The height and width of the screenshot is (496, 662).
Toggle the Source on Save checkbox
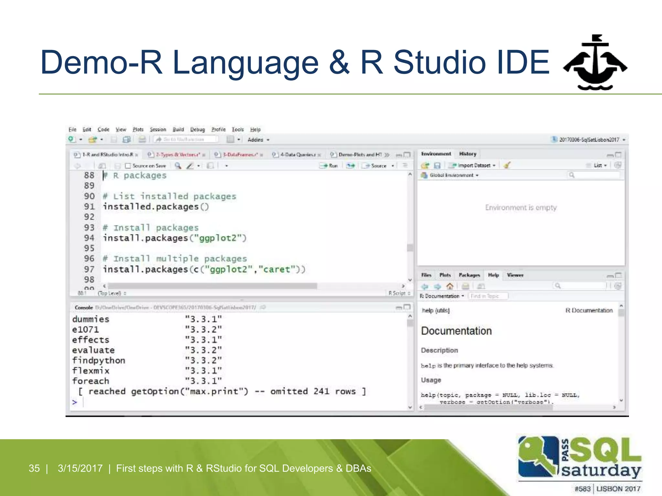coord(128,166)
